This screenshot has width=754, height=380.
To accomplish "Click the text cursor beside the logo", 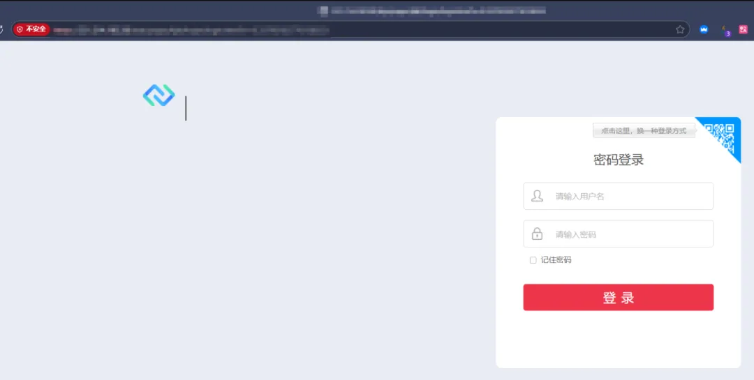I will point(186,108).
